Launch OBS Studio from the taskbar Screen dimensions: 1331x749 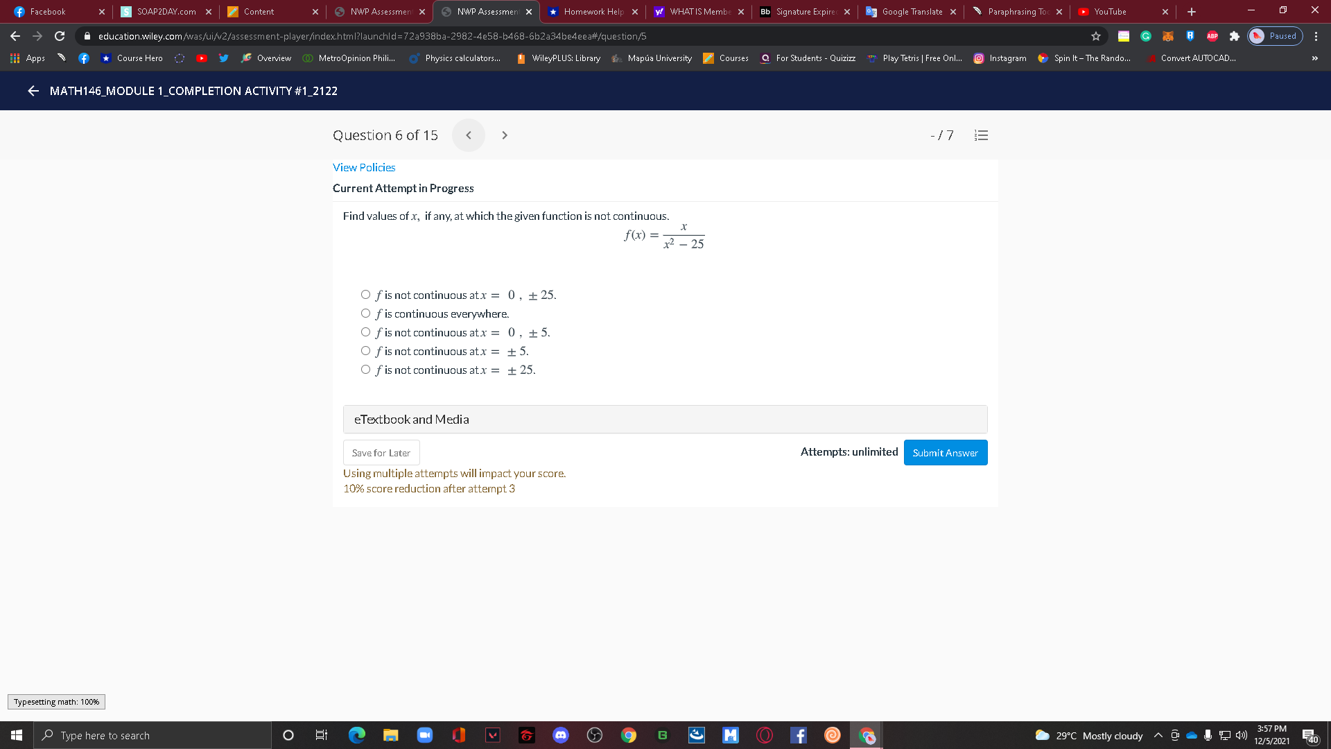point(595,735)
